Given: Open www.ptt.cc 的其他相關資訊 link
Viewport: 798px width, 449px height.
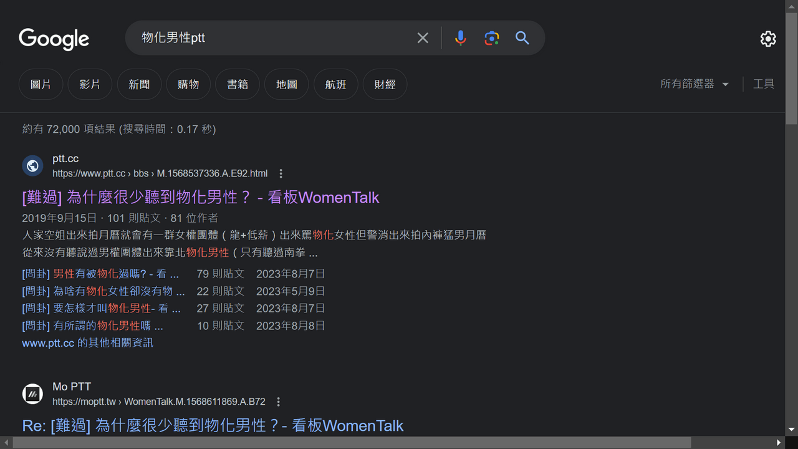Looking at the screenshot, I should [87, 343].
